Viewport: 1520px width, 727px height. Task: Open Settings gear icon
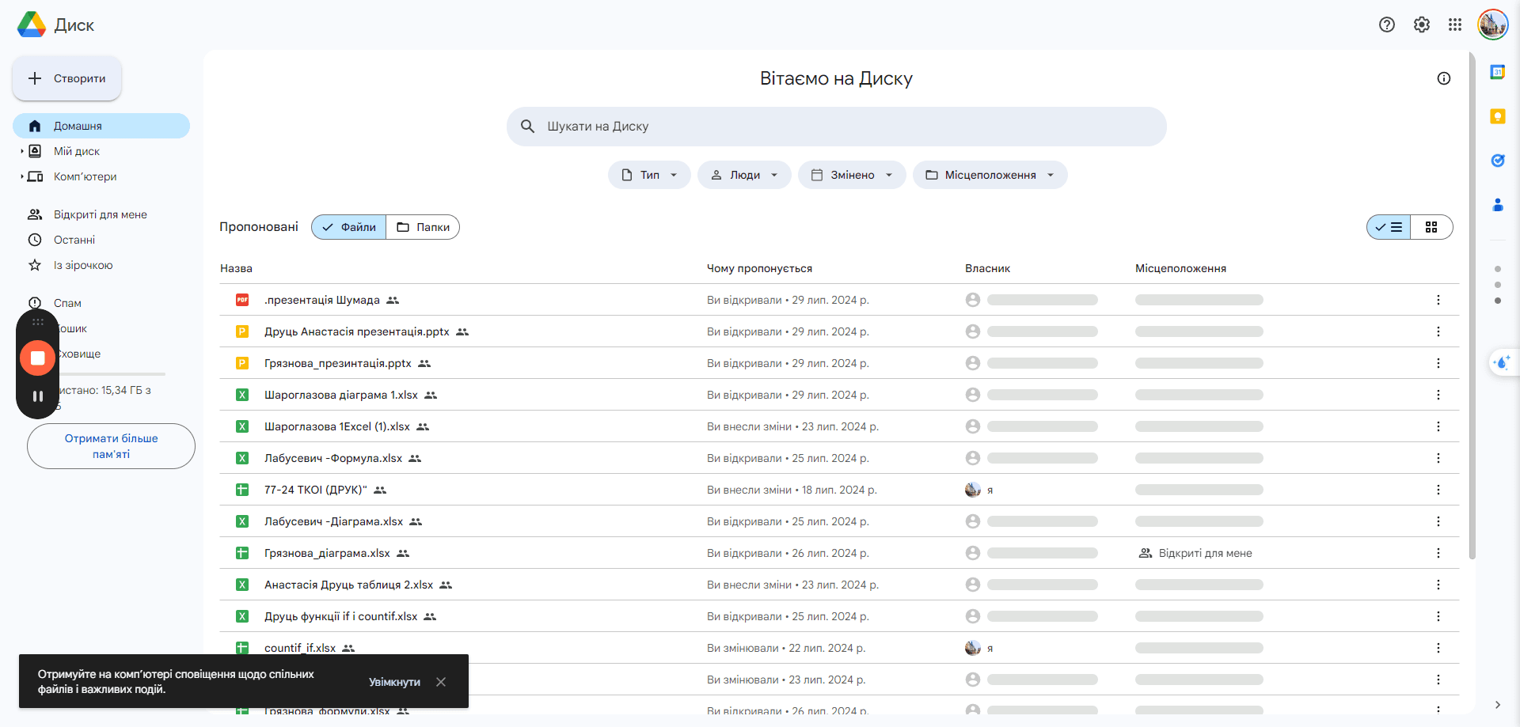point(1421,25)
